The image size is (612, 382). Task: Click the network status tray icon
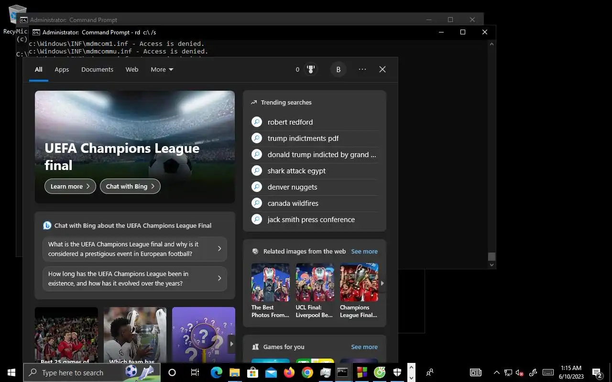coord(508,372)
